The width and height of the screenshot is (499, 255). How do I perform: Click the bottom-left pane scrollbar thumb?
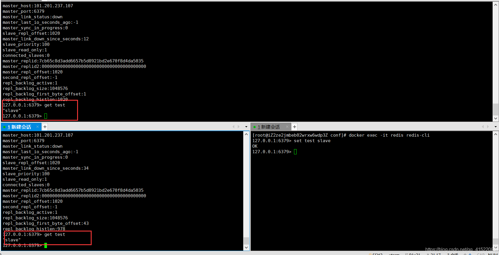point(246,241)
